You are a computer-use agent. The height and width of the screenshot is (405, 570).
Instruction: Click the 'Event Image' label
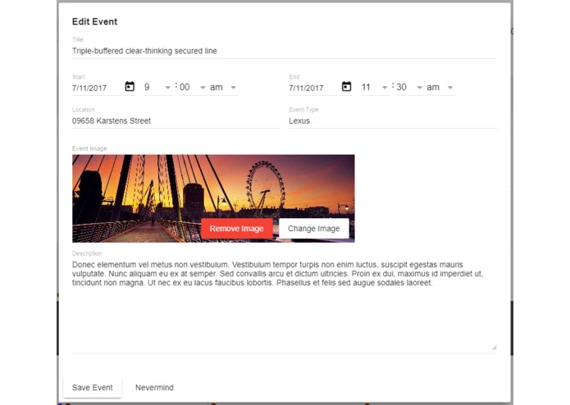89,148
